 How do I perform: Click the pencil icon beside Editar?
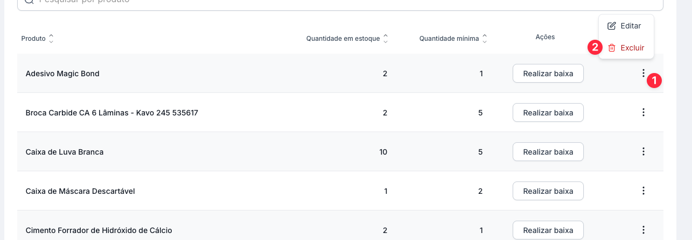(x=612, y=26)
